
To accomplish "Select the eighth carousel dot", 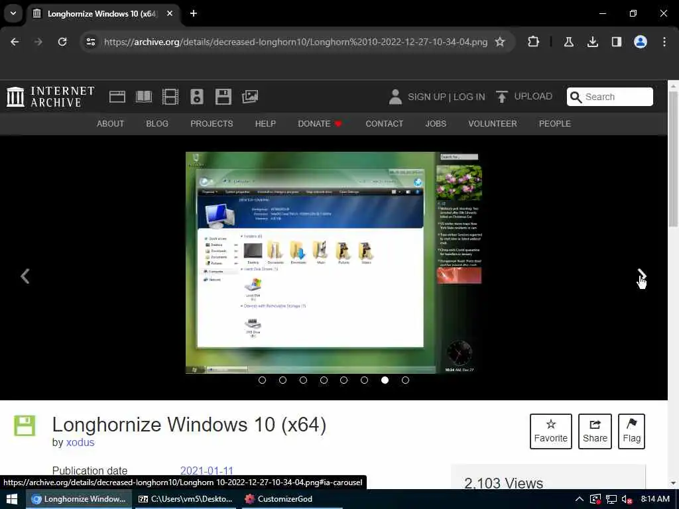I will pyautogui.click(x=405, y=380).
